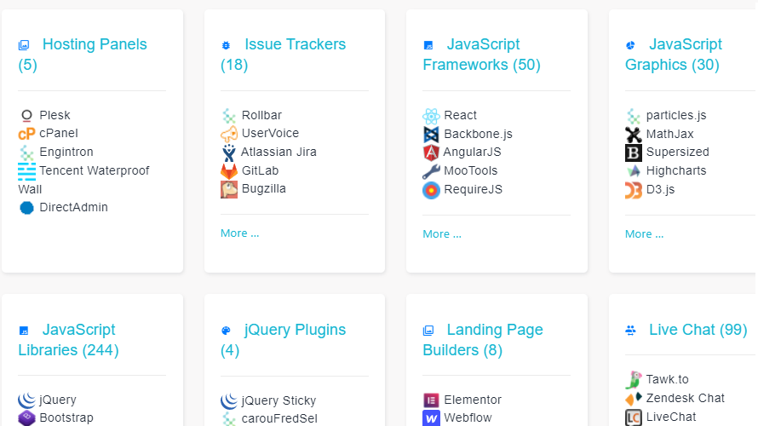758x426 pixels.
Task: Click the Plesk logo icon
Action: click(26, 115)
